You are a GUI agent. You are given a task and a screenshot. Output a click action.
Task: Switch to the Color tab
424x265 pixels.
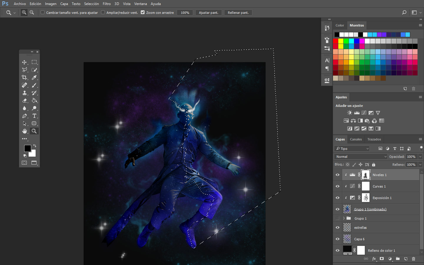(340, 25)
